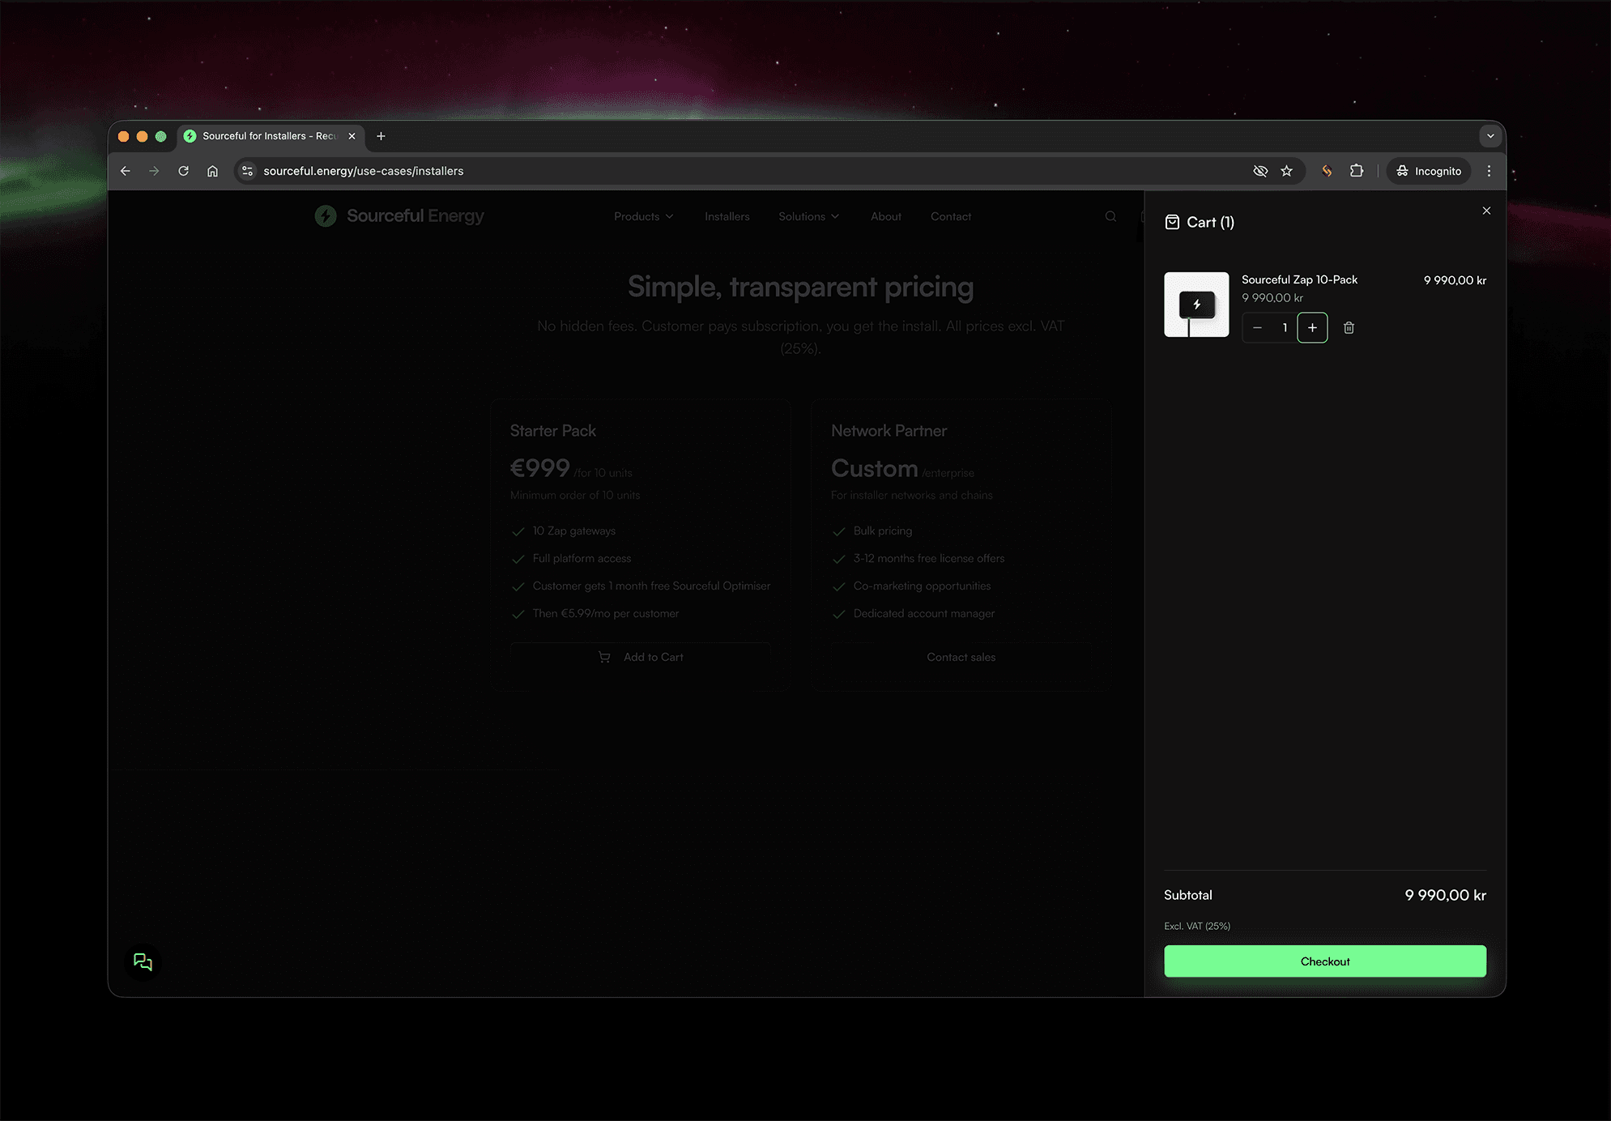Expand the tab search dropdown arrow
This screenshot has width=1611, height=1121.
(x=1490, y=136)
